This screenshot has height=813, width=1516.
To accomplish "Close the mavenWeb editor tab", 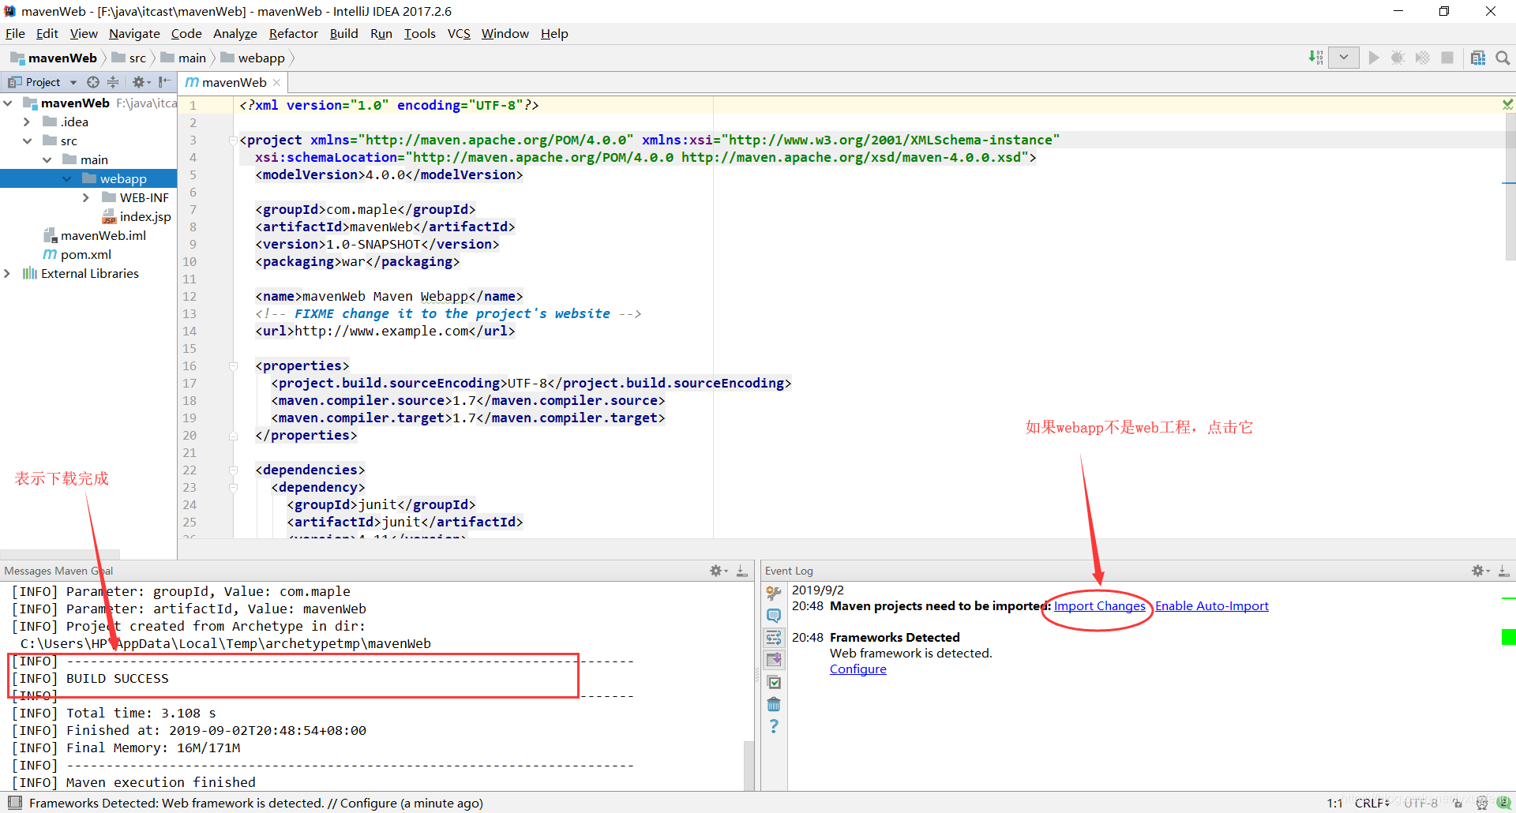I will [277, 82].
